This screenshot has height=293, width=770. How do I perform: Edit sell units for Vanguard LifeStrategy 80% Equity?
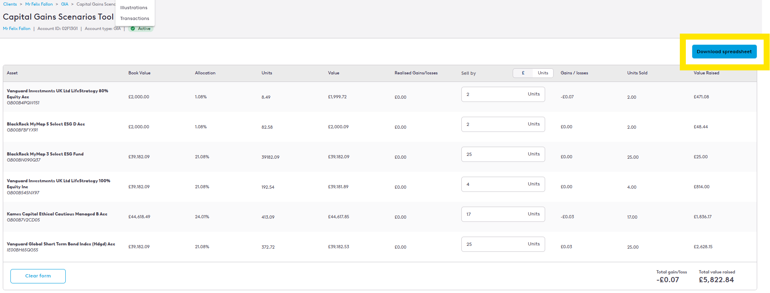coord(494,94)
